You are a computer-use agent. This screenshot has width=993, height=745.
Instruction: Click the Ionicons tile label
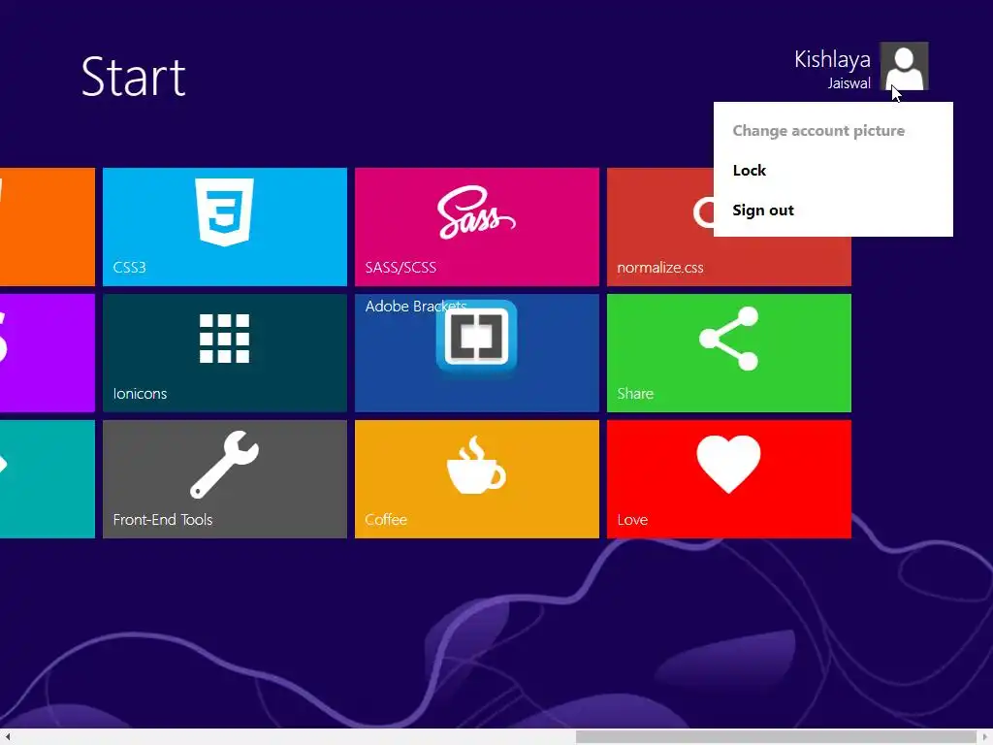pos(140,394)
